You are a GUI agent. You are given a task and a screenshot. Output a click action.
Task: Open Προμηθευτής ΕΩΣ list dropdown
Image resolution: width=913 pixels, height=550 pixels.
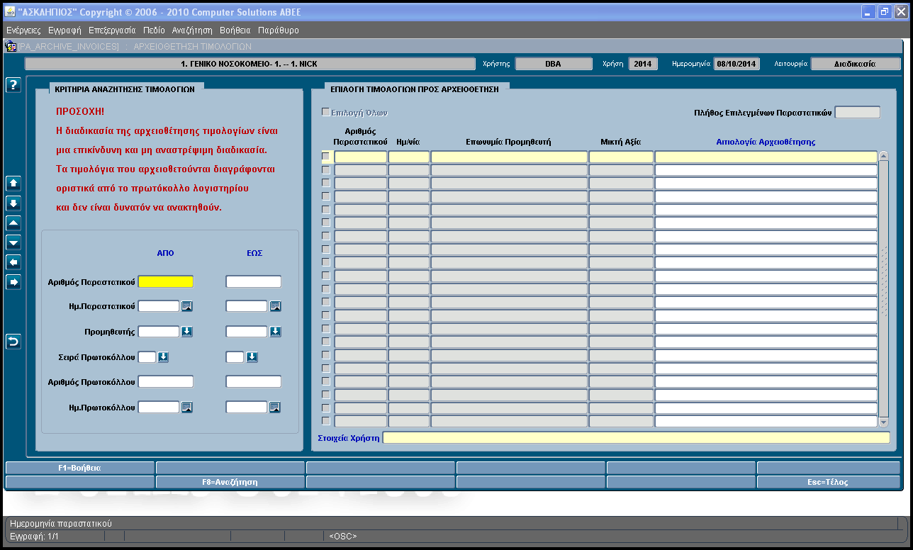coord(275,332)
